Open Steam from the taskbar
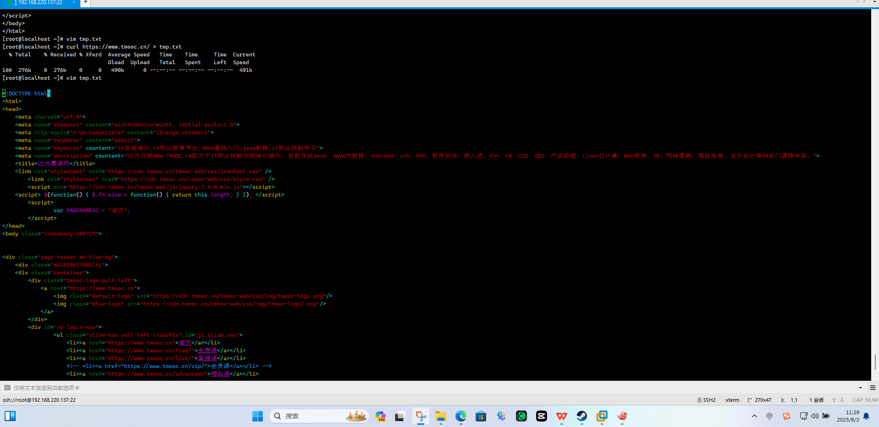The width and height of the screenshot is (879, 427). point(582,416)
